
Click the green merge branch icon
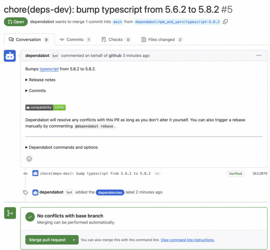click(x=10, y=213)
